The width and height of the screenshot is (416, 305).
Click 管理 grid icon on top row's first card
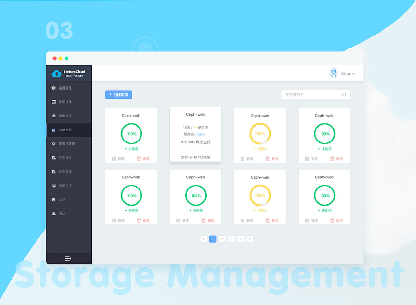pos(114,159)
